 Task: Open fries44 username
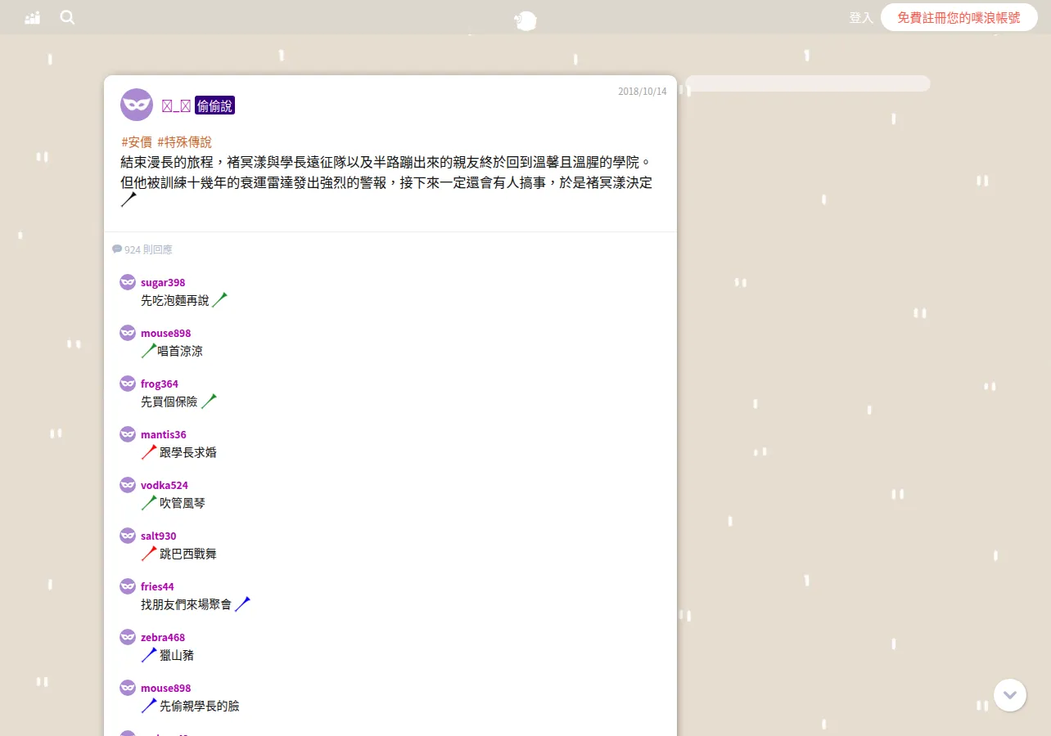pyautogui.click(x=157, y=587)
